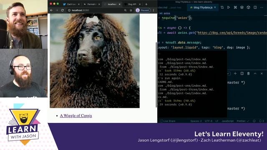Create a new terminal with the plus icon
Screen dimensions: 267x150
tap(235, 73)
